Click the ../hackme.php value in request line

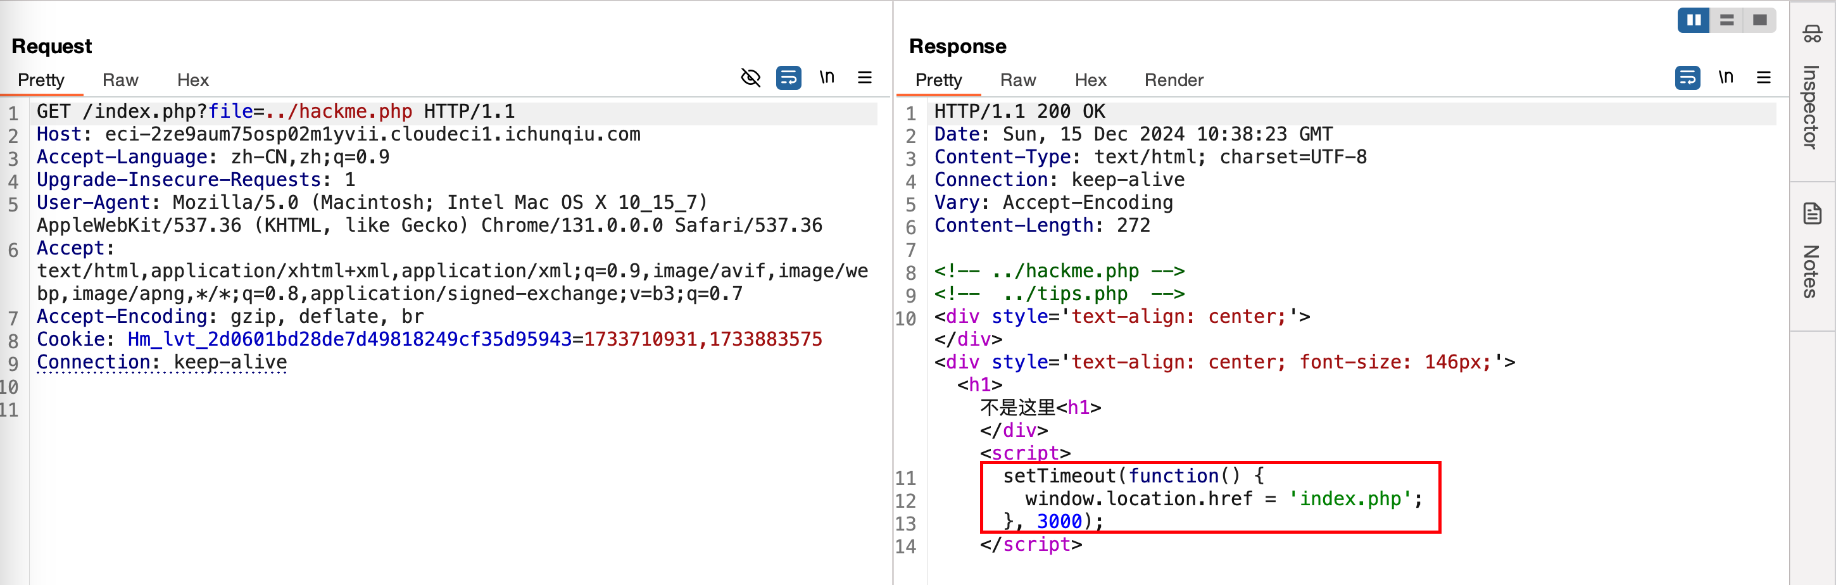point(339,112)
